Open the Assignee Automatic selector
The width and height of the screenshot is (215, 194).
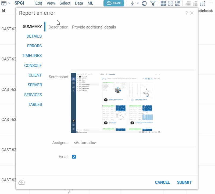(x=133, y=143)
